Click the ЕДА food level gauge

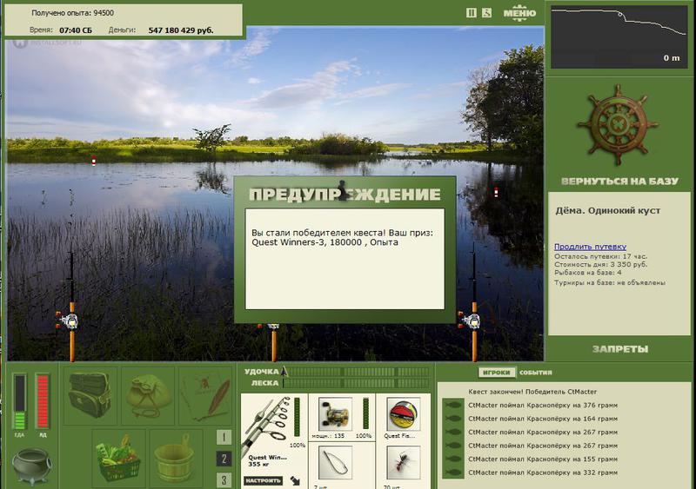[19, 402]
